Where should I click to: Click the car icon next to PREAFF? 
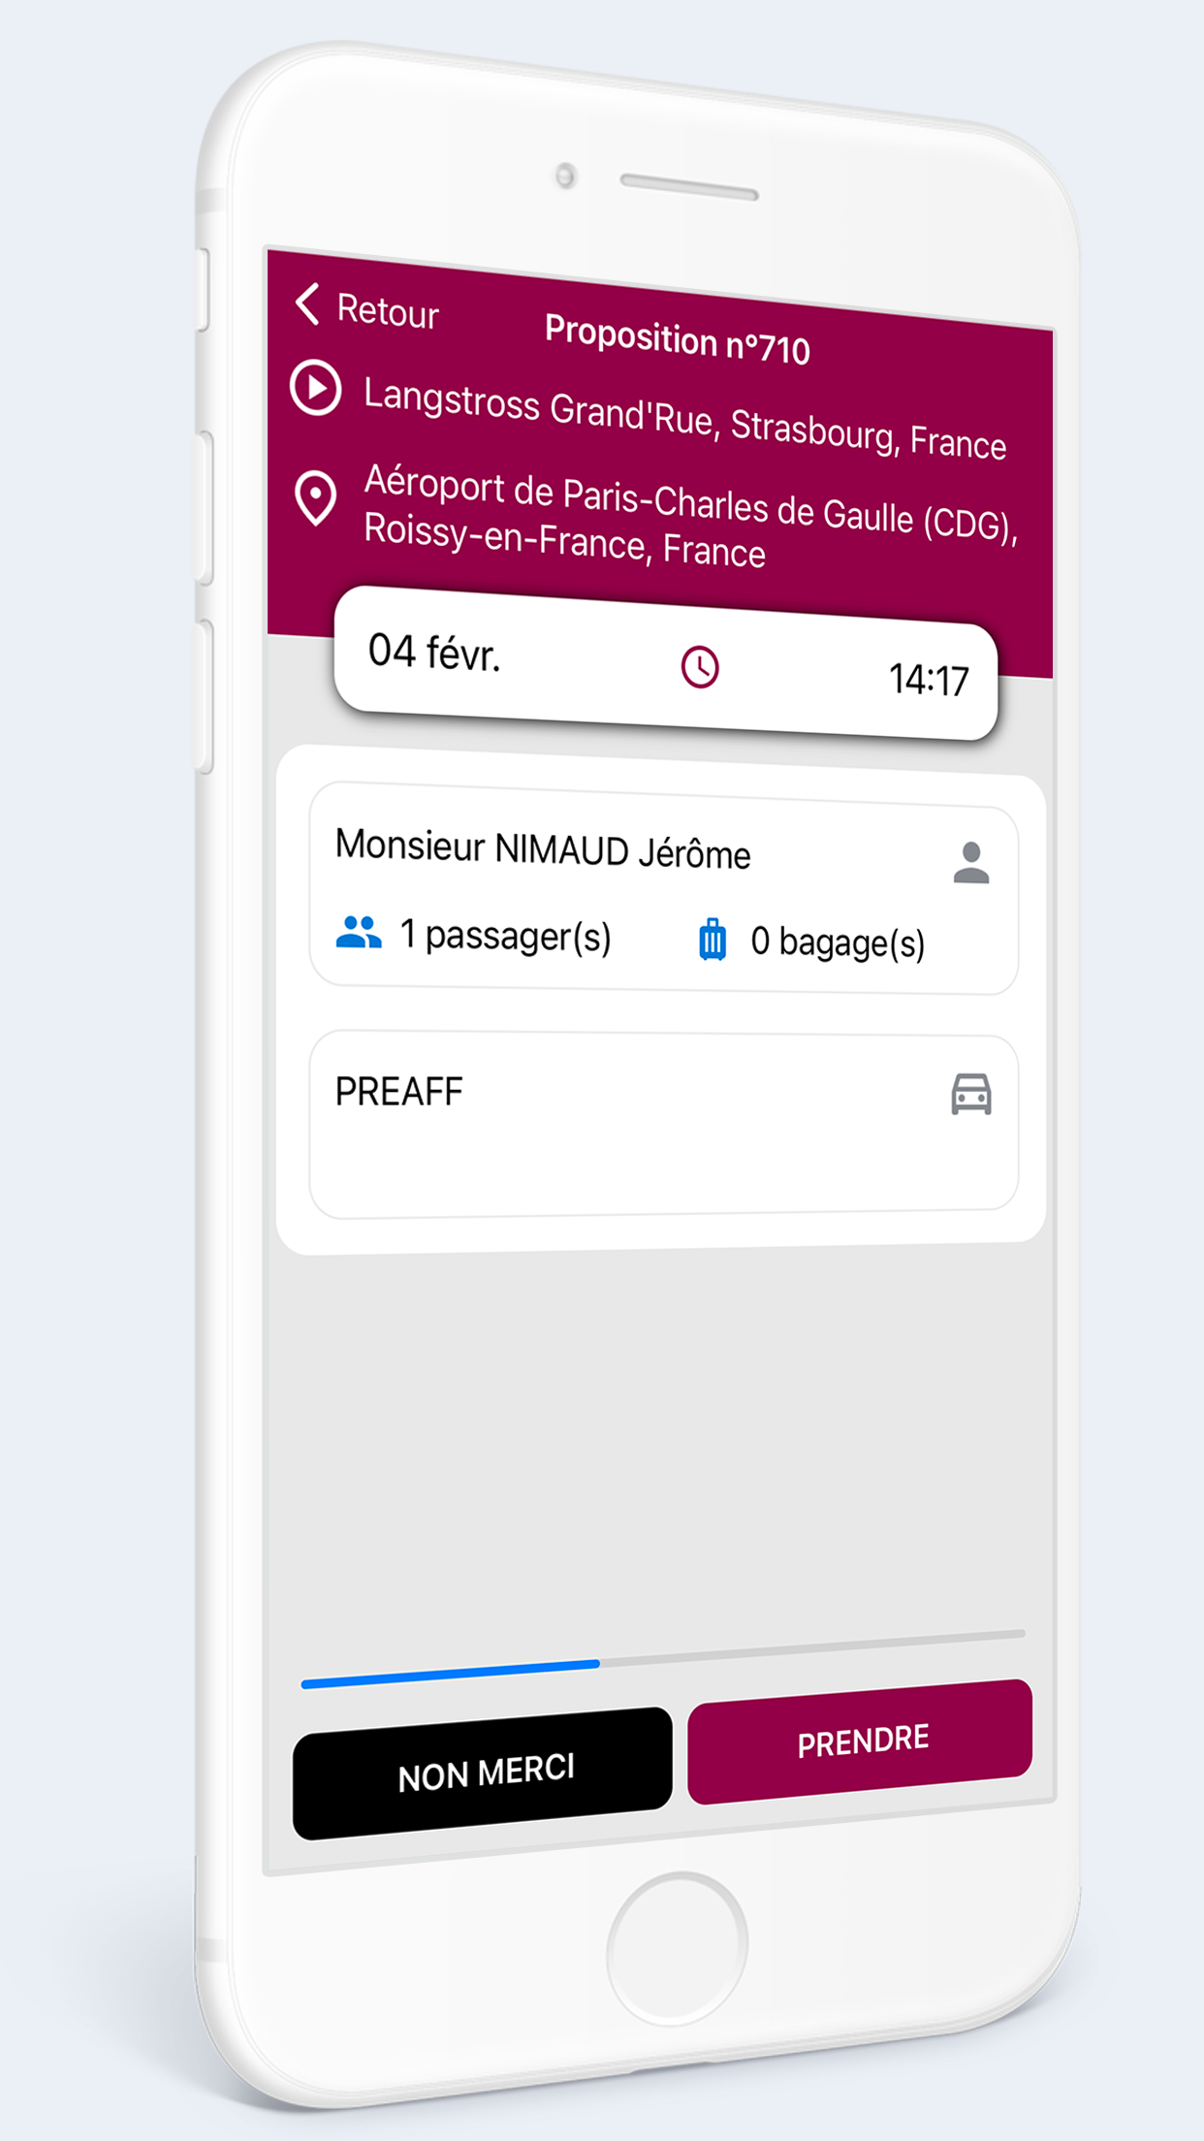(971, 1094)
